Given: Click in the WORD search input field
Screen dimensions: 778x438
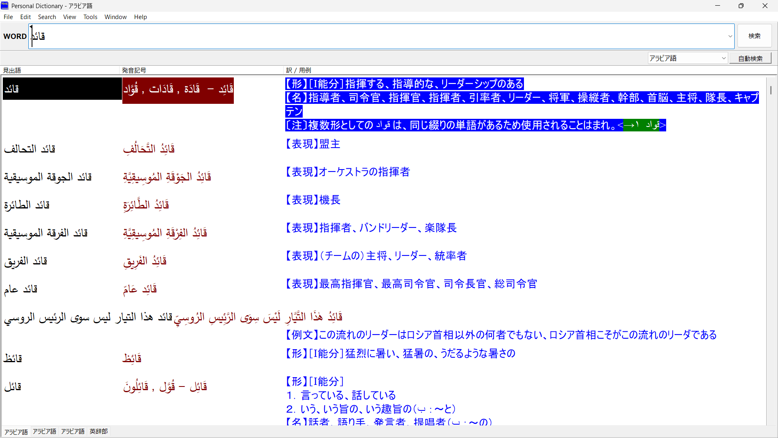Looking at the screenshot, I should [x=365, y=36].
